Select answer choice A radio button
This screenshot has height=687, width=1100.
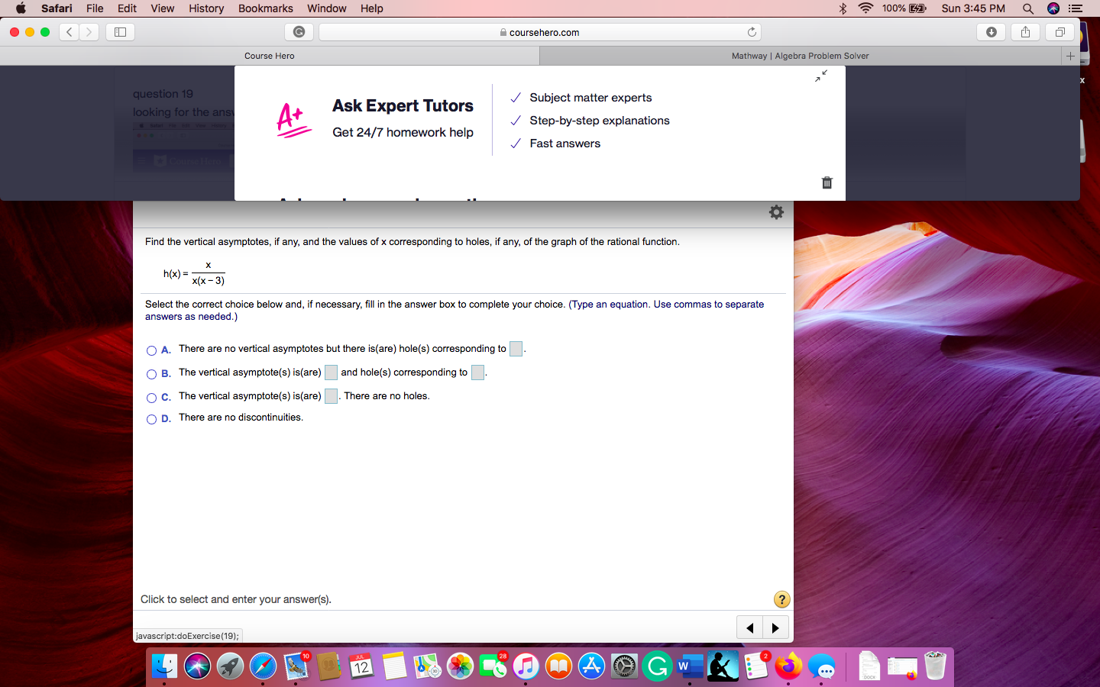tap(151, 350)
